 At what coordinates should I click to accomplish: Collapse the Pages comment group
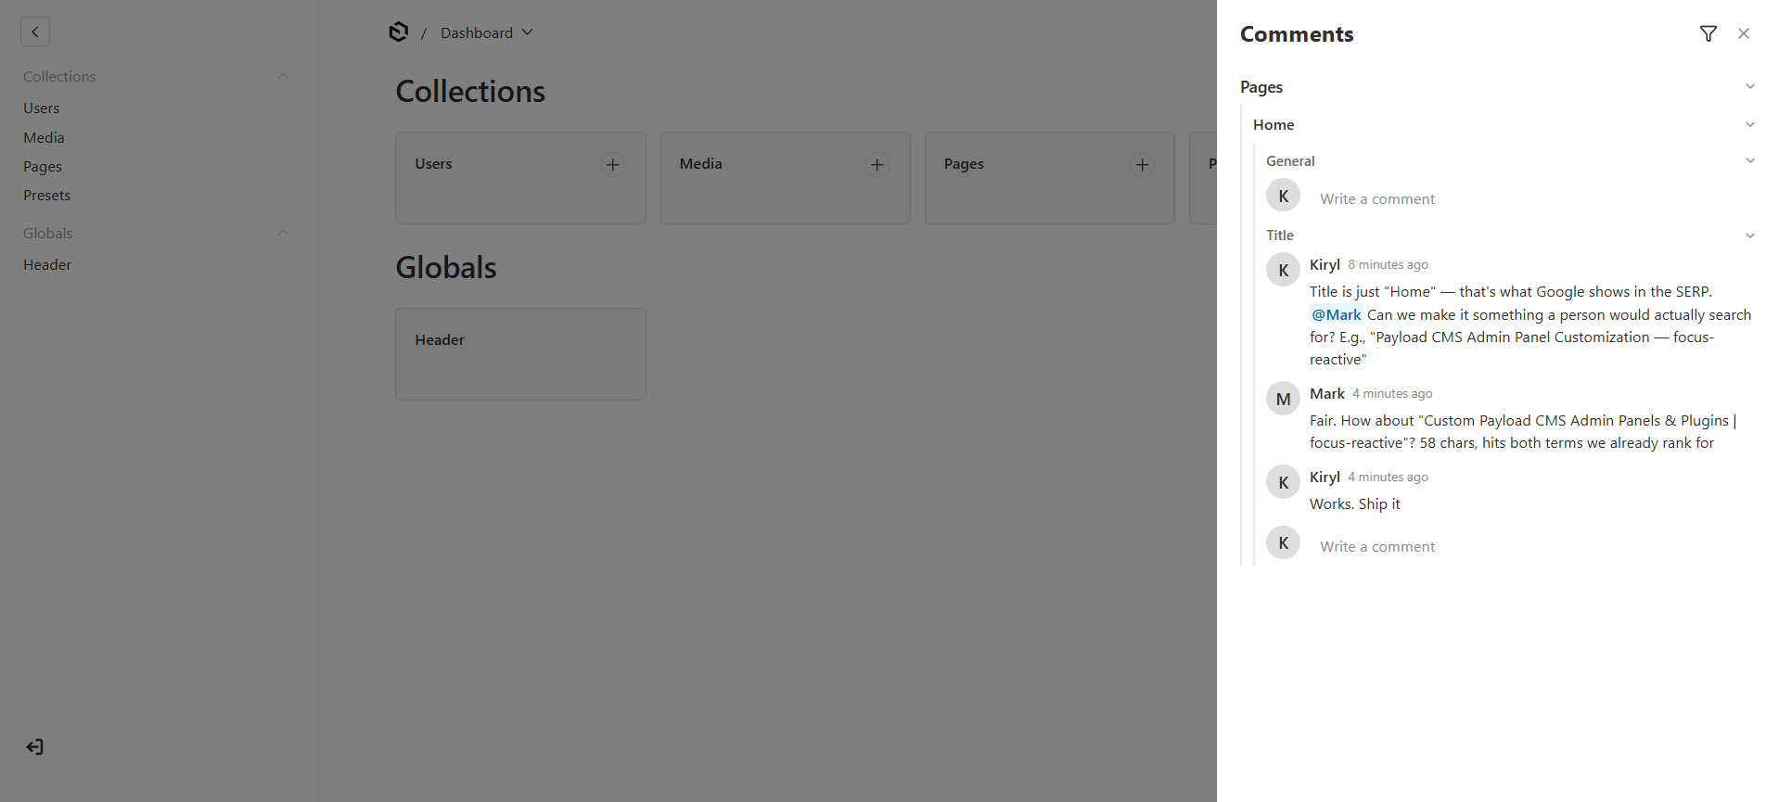(1750, 86)
